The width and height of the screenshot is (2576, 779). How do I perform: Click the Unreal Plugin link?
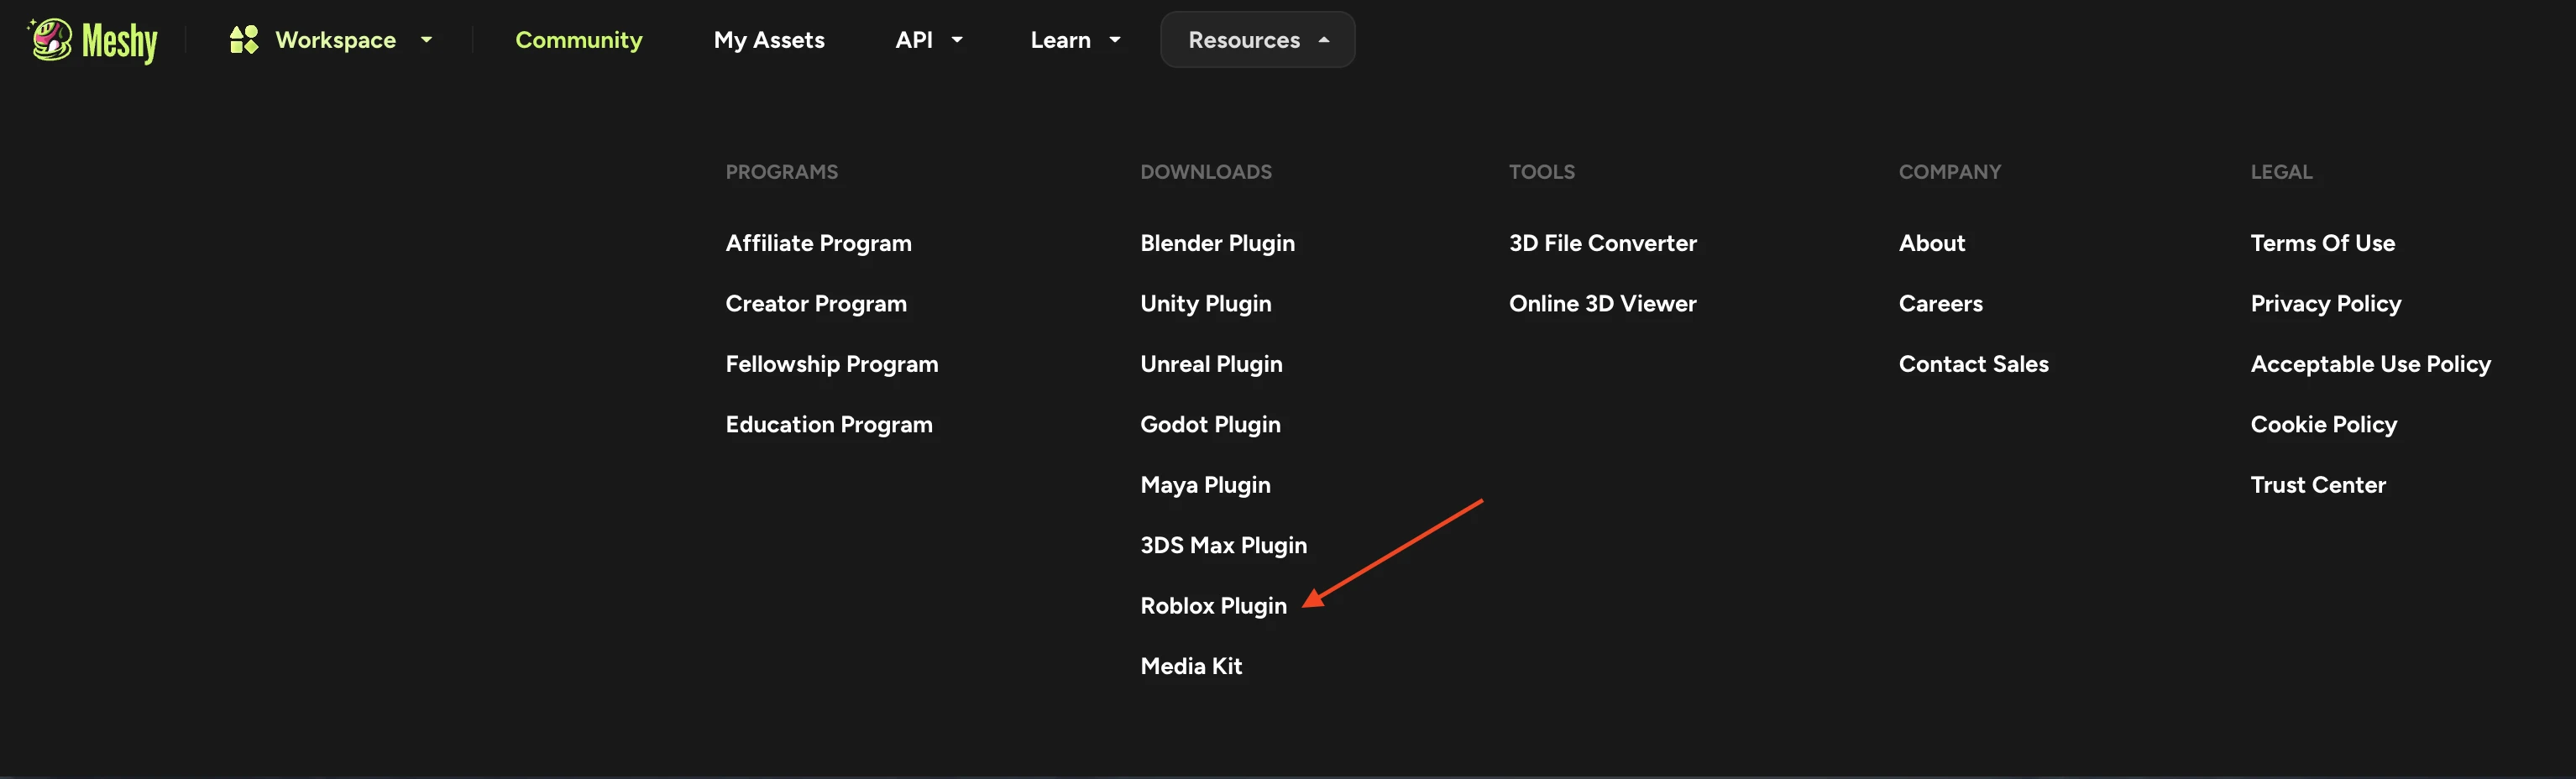click(x=1210, y=364)
